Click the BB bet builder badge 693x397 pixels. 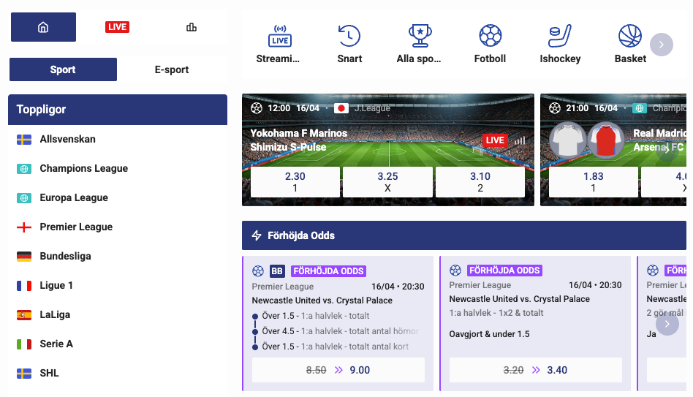[277, 271]
